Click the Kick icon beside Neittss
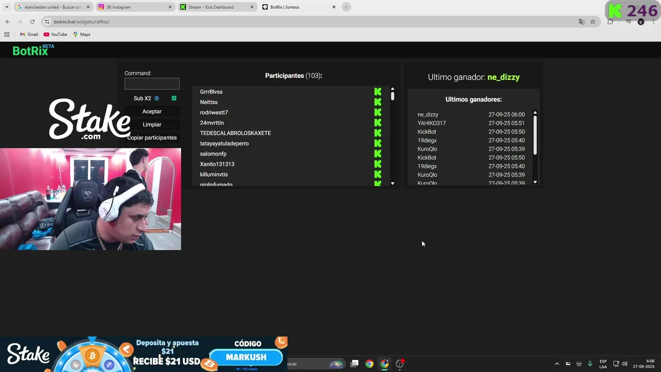The height and width of the screenshot is (372, 661). pyautogui.click(x=378, y=102)
